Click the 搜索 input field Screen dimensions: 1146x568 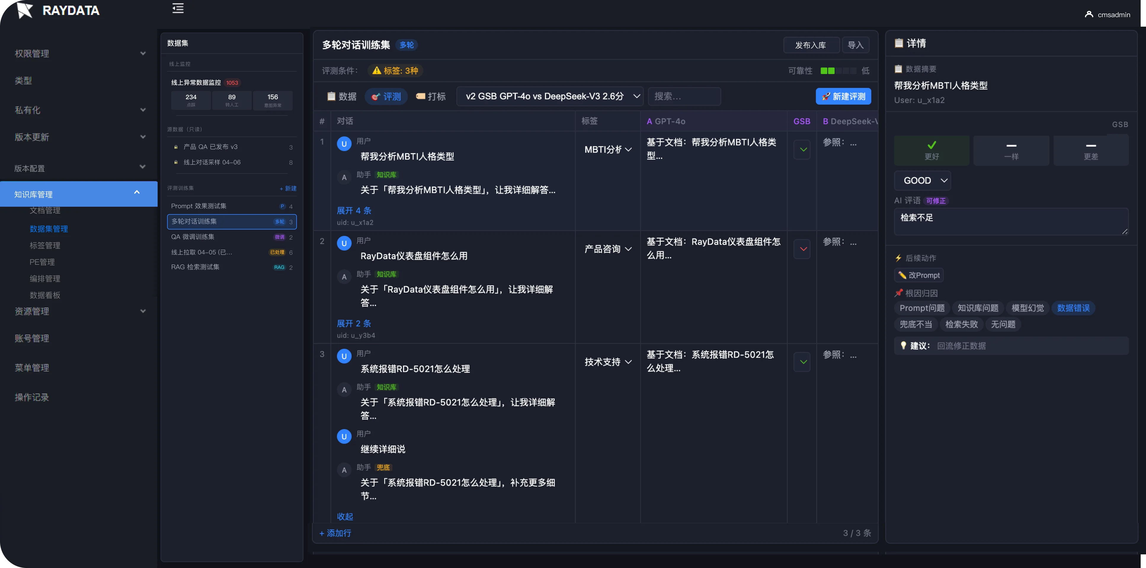pyautogui.click(x=684, y=96)
